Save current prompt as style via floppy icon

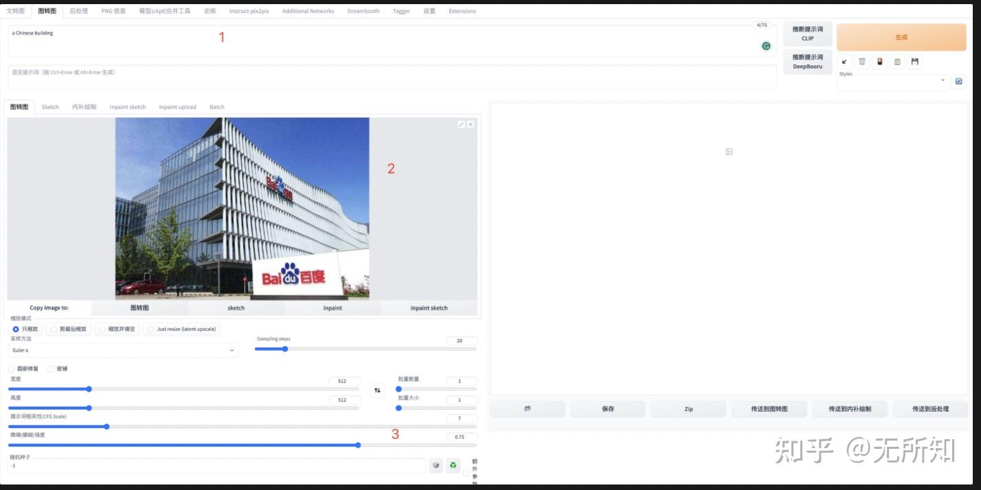point(915,62)
